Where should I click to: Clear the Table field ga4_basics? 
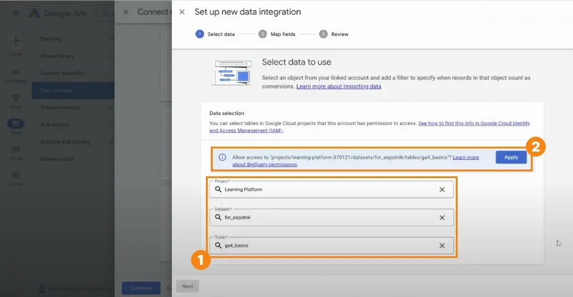pos(442,246)
